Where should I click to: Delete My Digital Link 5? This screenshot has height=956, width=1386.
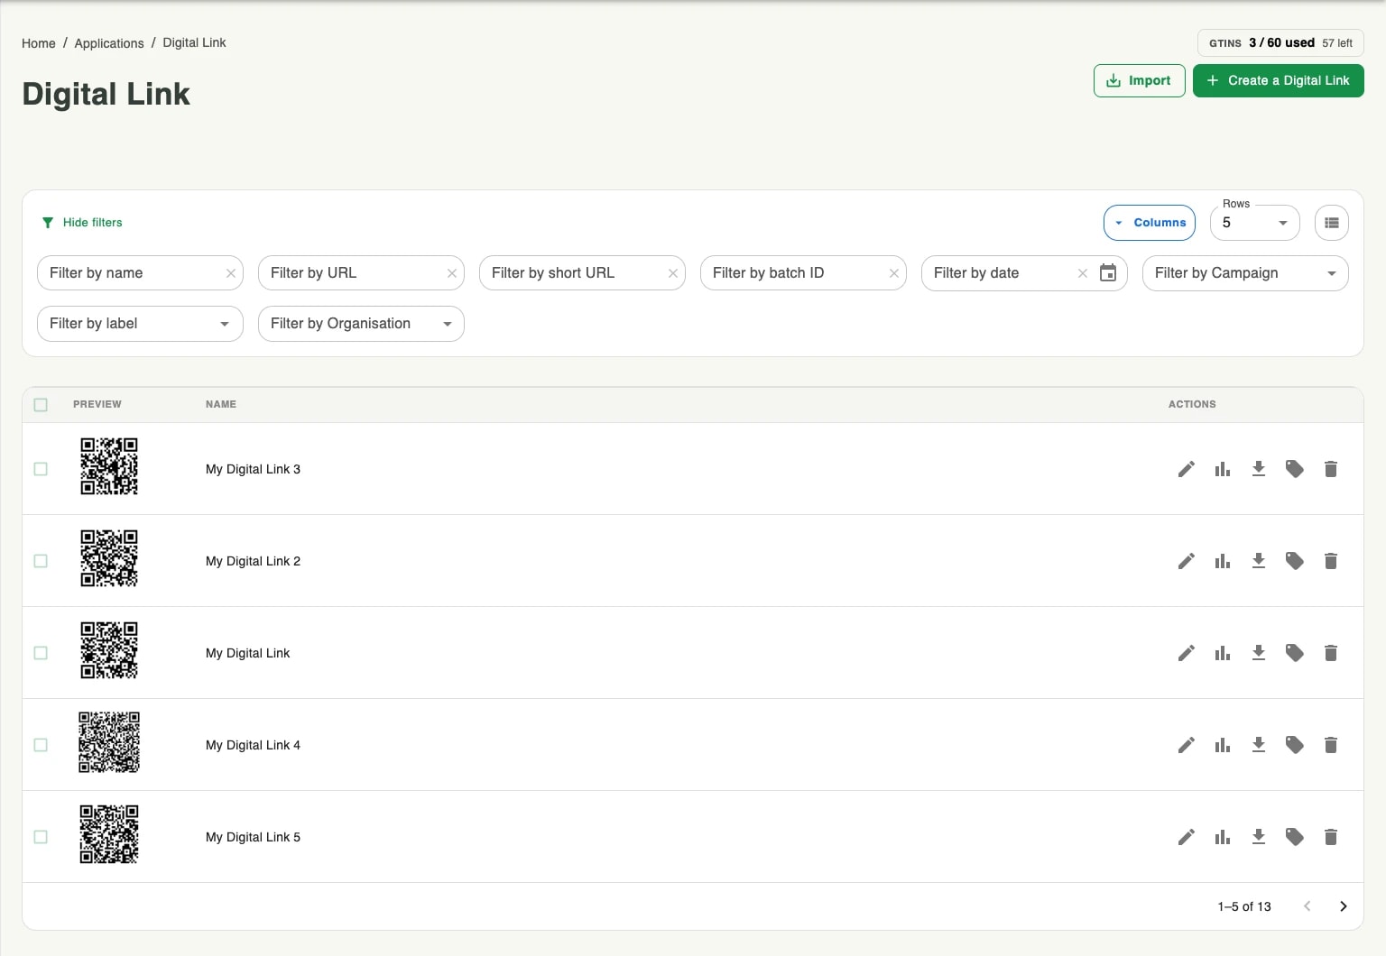point(1331,837)
